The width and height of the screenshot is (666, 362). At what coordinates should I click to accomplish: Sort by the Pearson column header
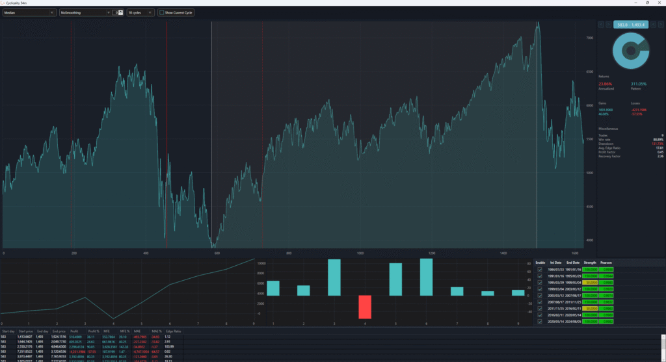(606, 262)
